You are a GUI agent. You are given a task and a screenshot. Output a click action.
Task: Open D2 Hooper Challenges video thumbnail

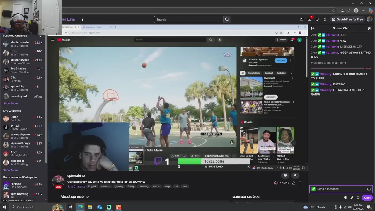(251, 107)
